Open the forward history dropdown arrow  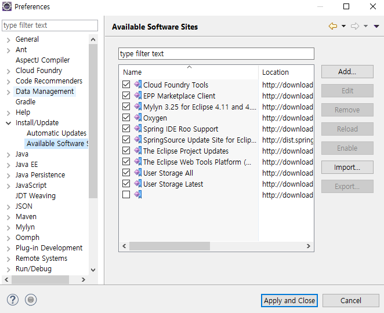point(365,26)
